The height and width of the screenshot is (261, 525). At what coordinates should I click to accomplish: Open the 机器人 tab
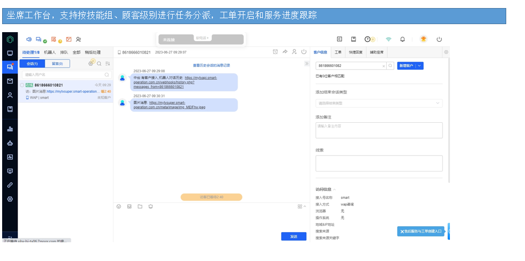(50, 53)
